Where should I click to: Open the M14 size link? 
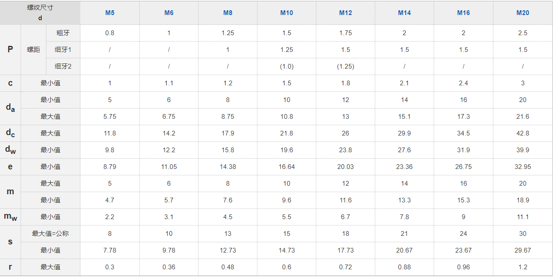[x=404, y=13]
